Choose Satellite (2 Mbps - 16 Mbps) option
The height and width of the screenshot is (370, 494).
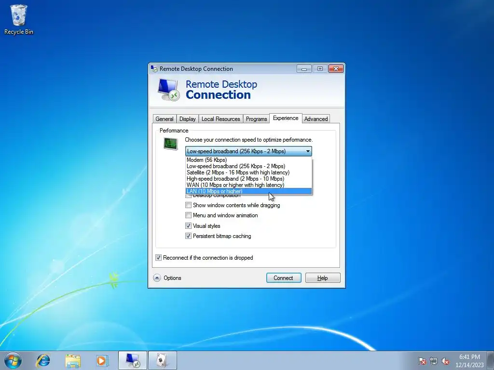tap(249, 172)
